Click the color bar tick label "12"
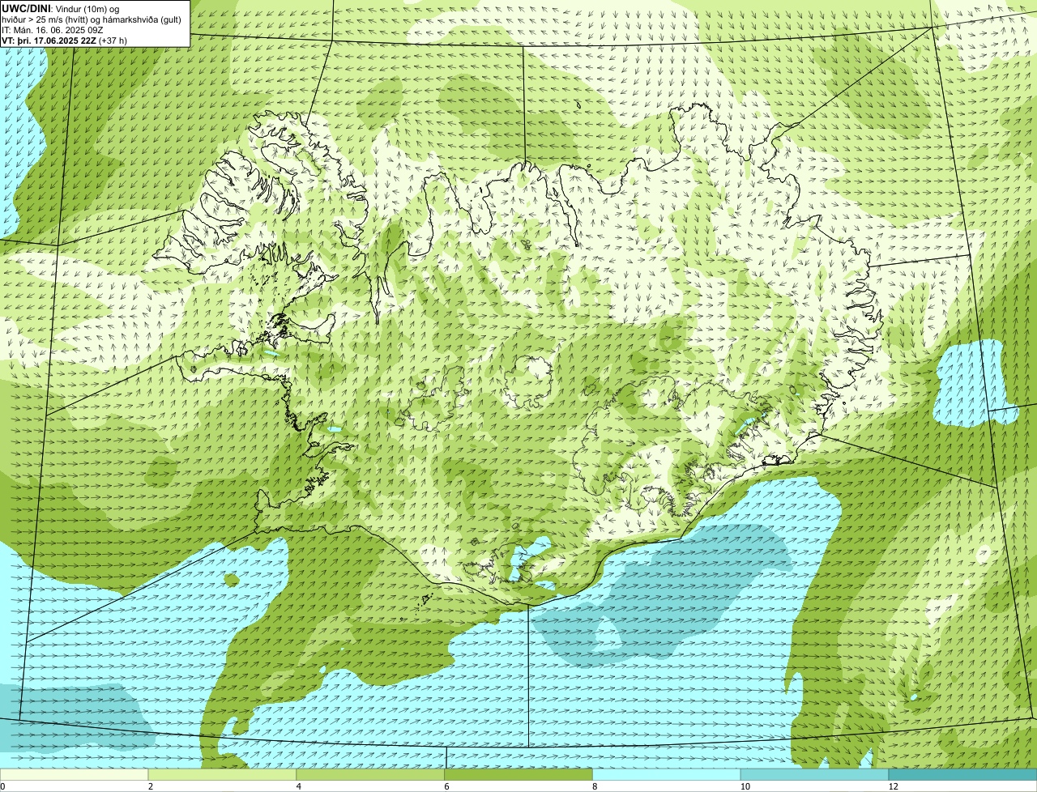 pyautogui.click(x=893, y=786)
